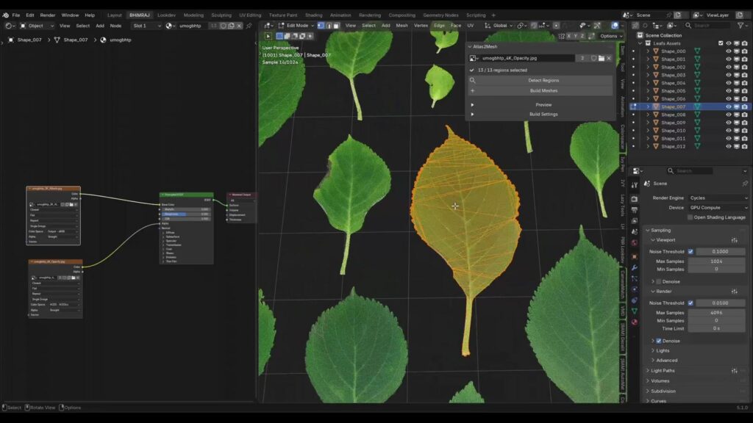
Task: Enable Open Shading Language checkbox
Action: pos(690,217)
